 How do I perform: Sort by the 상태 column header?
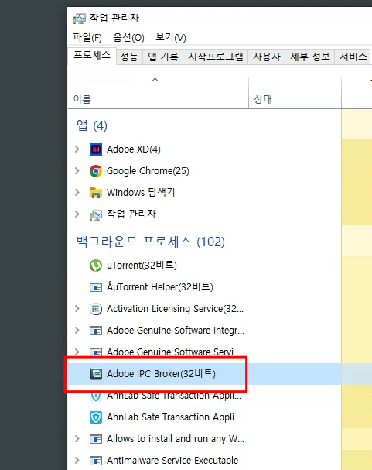click(295, 92)
